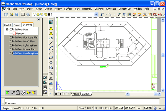Screen dimensions: 166x111
Task: Switch to the Model layout tab
Action: [x=76, y=94]
